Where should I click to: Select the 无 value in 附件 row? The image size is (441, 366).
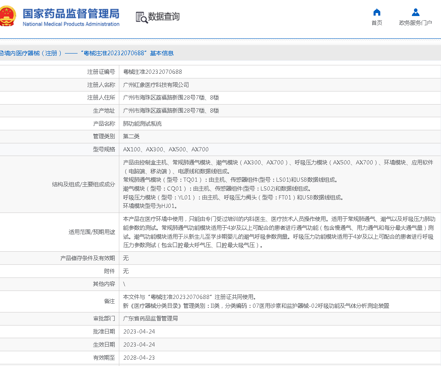tap(126, 271)
